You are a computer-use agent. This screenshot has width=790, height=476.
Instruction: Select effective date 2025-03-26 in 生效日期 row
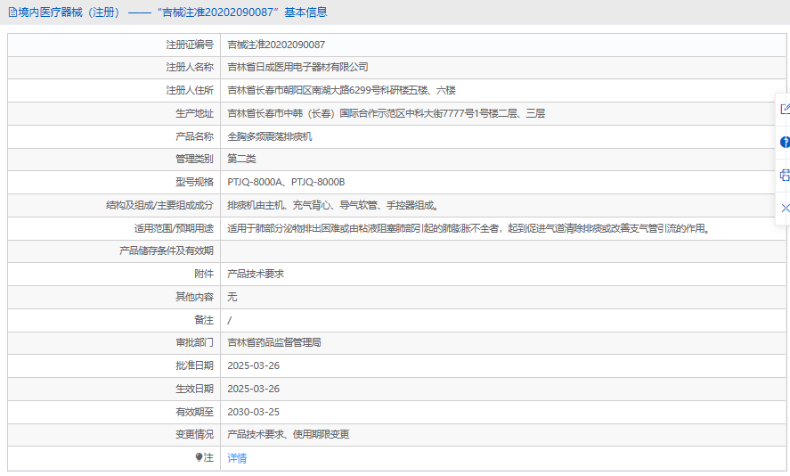click(x=254, y=389)
